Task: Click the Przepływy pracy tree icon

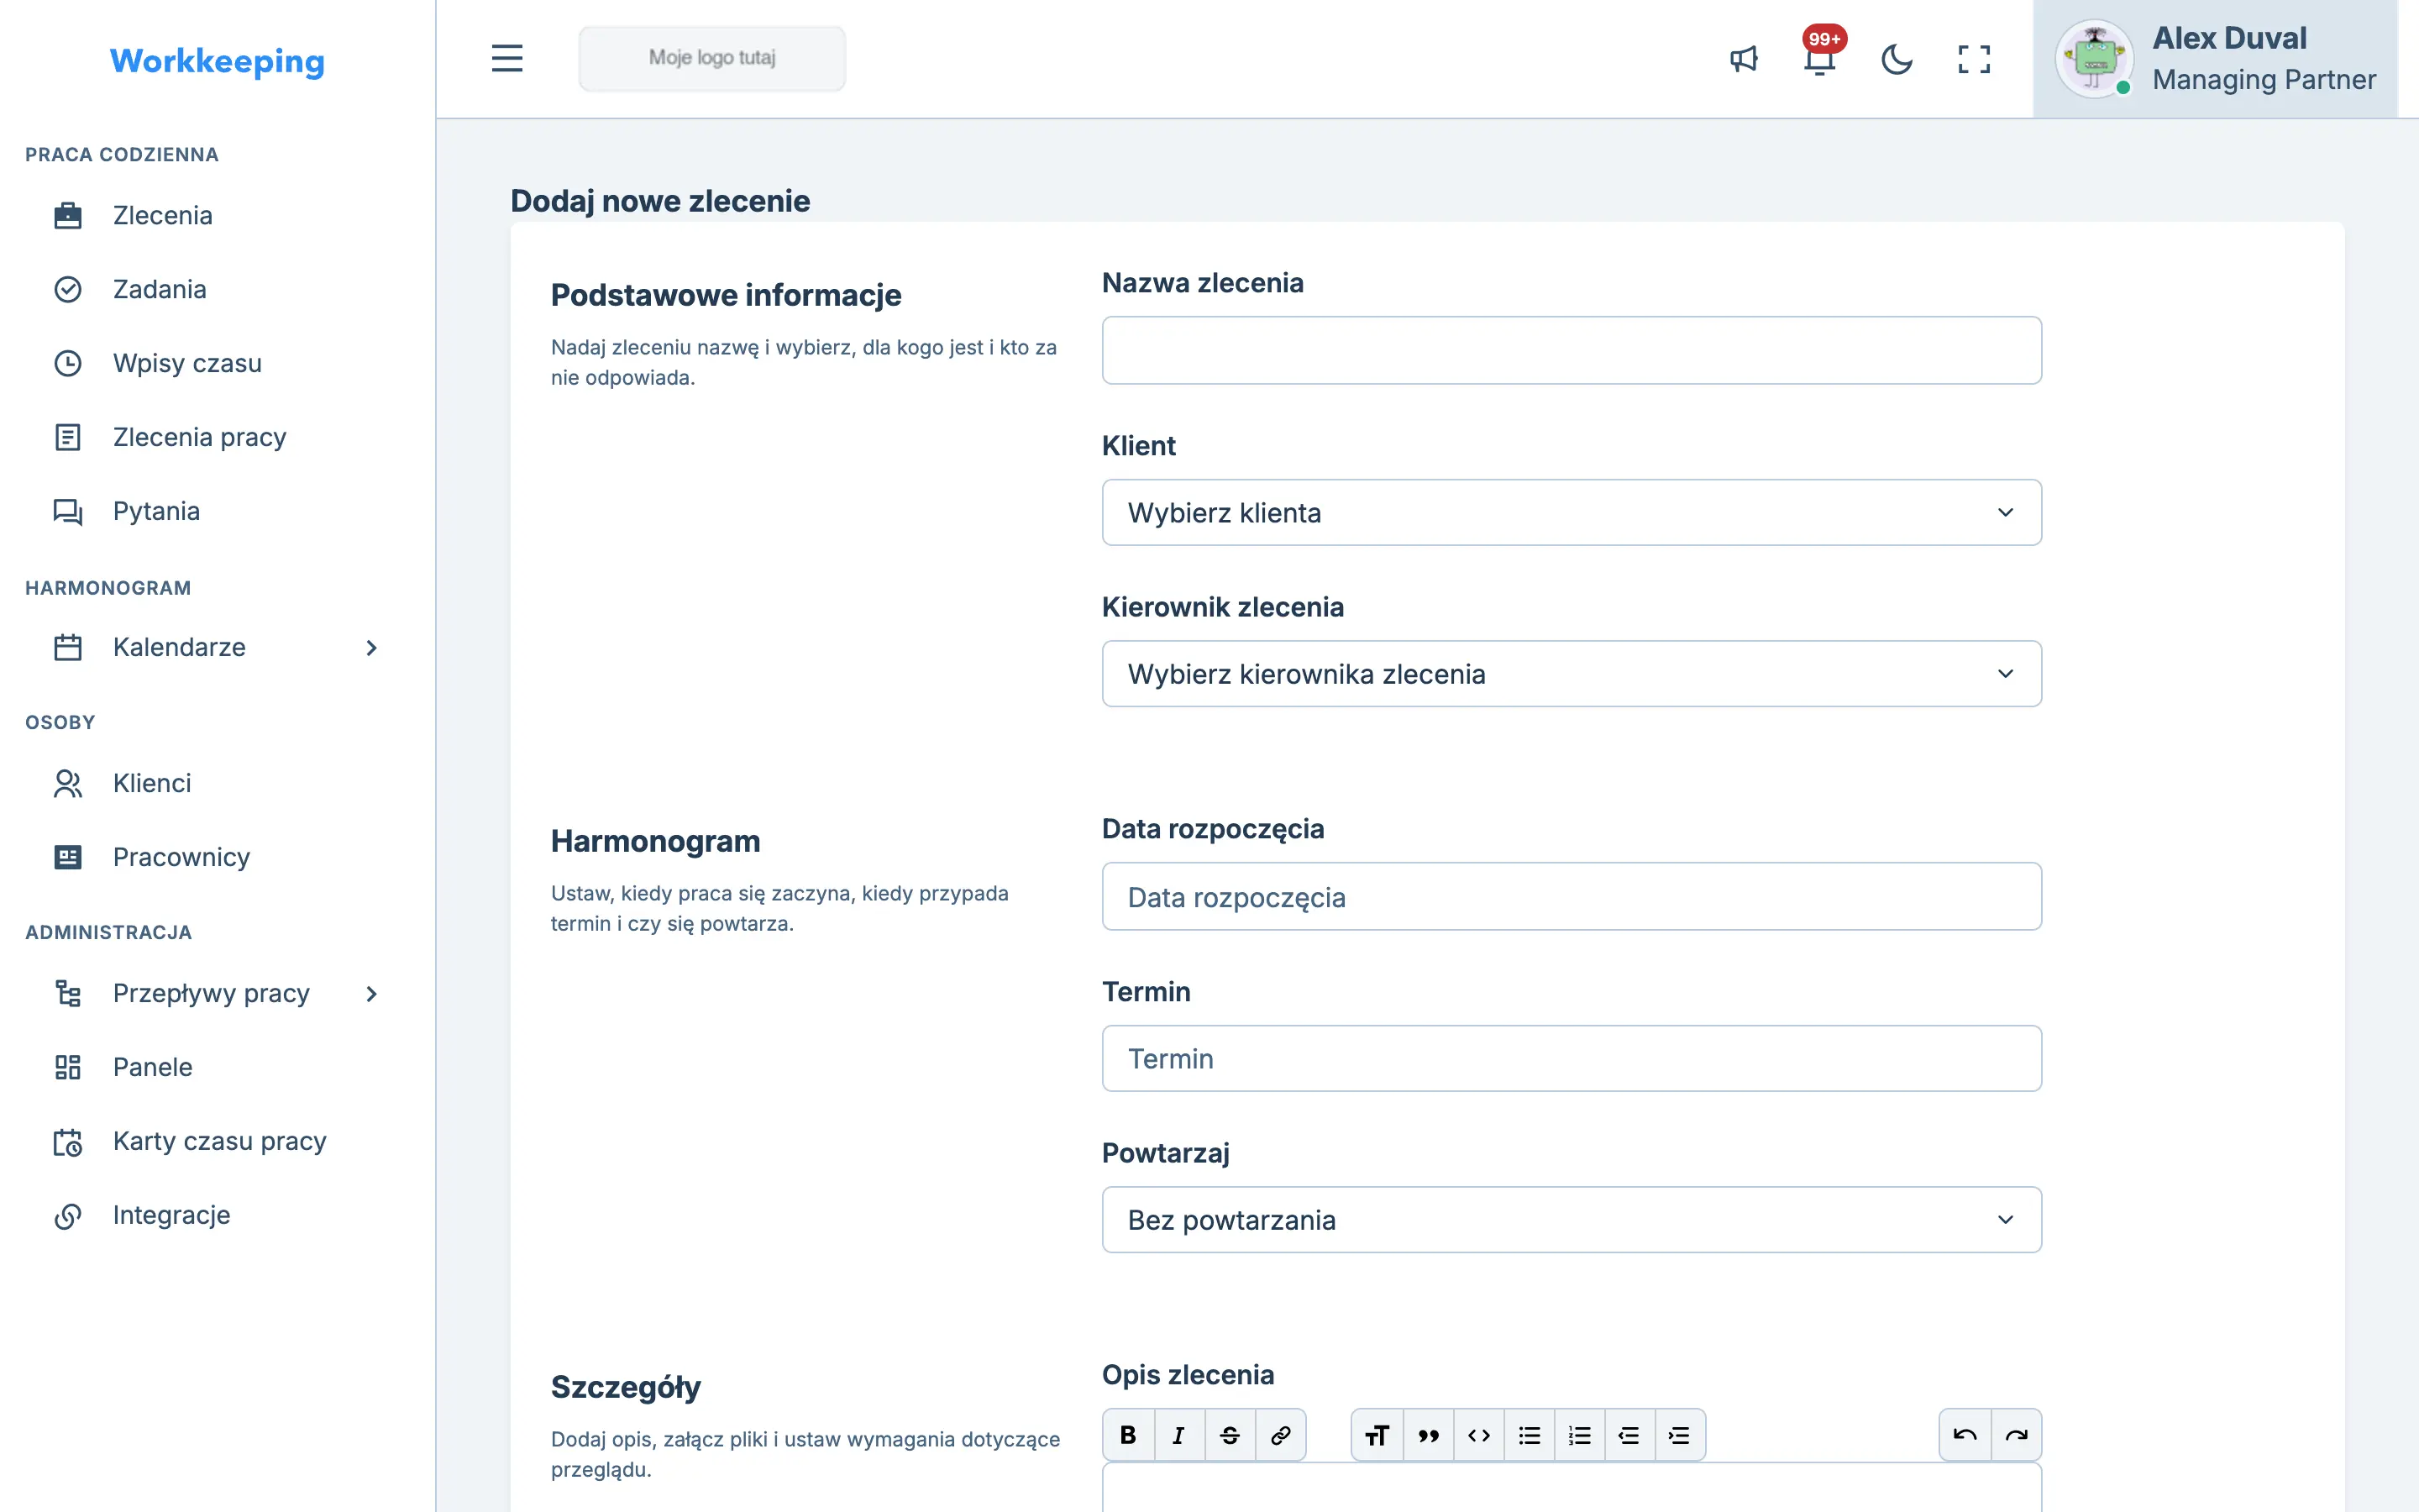Action: pos(68,993)
